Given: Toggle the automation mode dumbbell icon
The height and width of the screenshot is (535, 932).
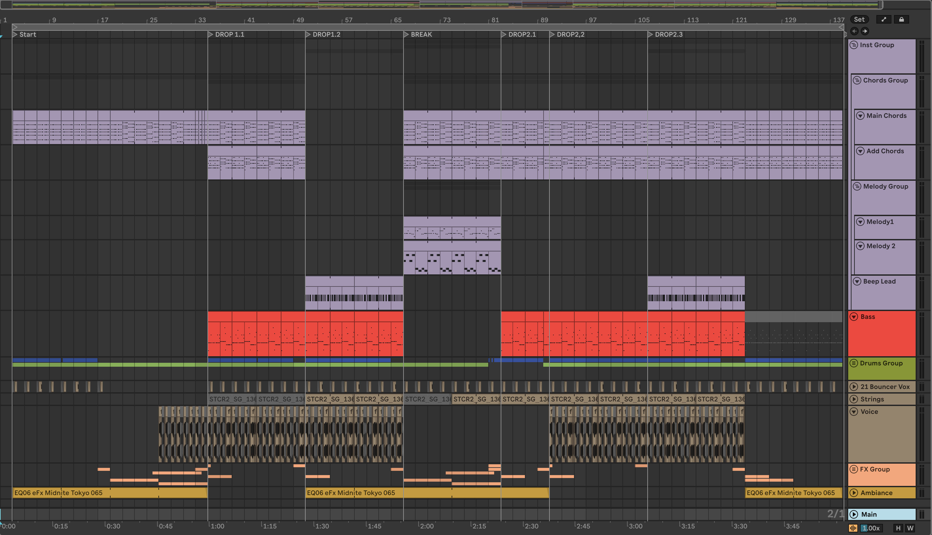Looking at the screenshot, I should tap(884, 19).
